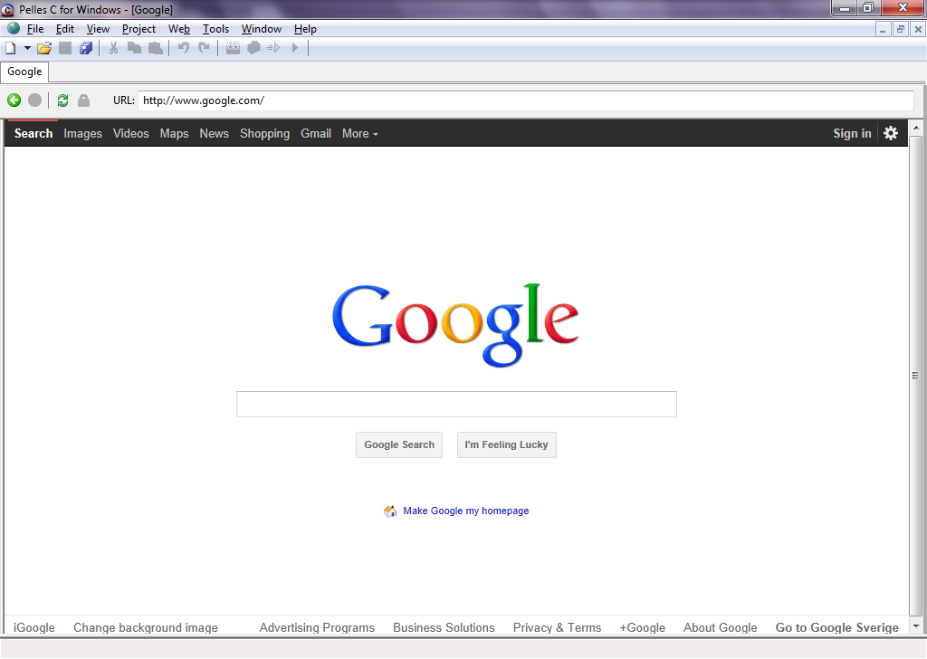Click the Go/Debug step arrow icon
Image resolution: width=927 pixels, height=659 pixels.
coord(273,49)
